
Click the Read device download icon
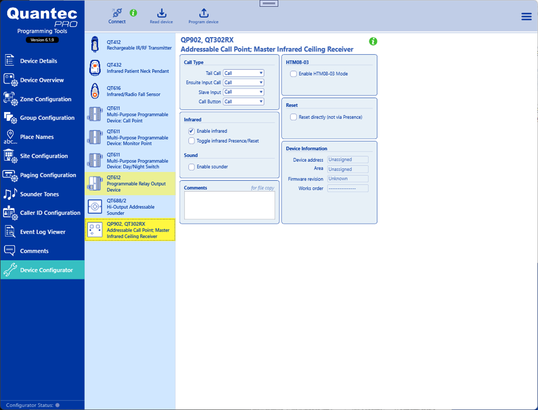coord(161,13)
